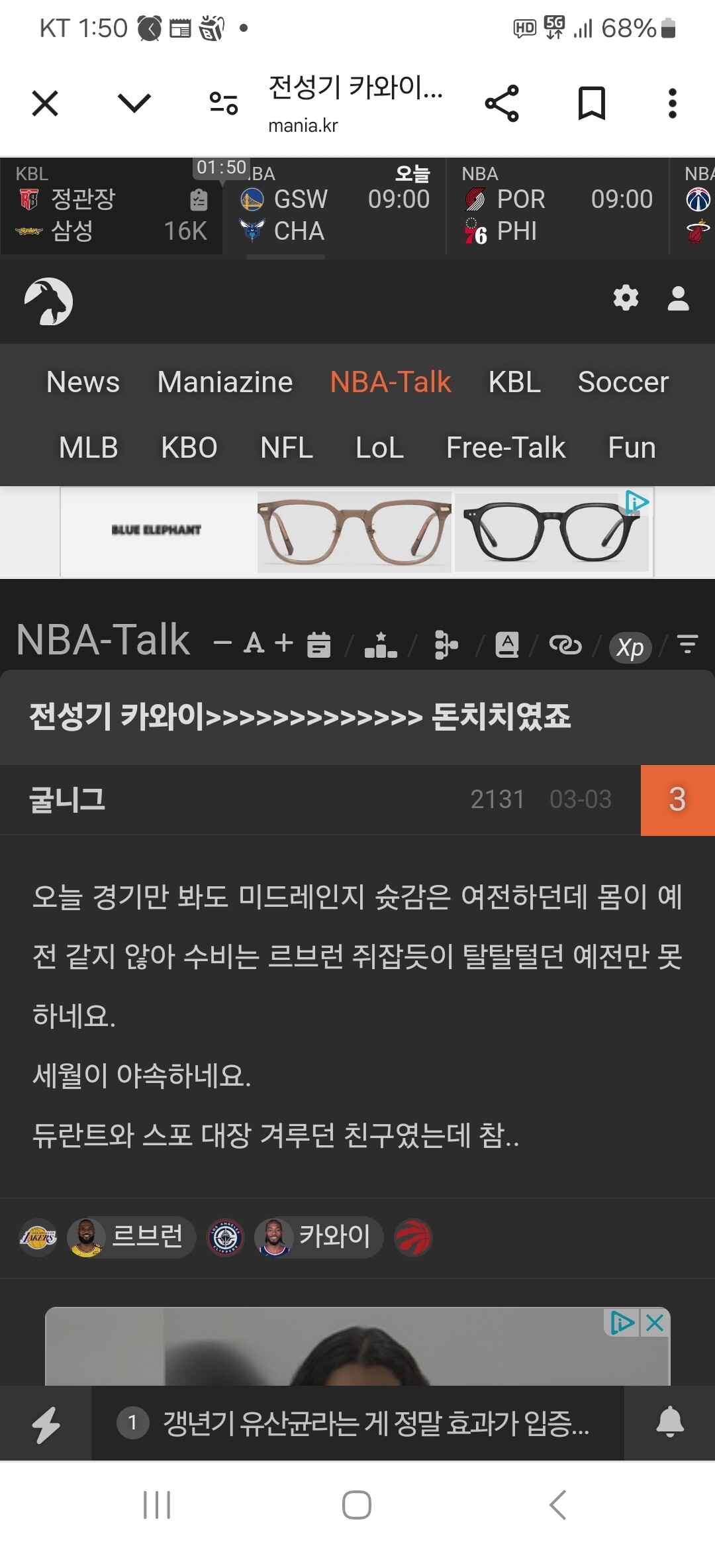Tap the Lakers team logo tag
Screen dimensions: 715x1550
pyautogui.click(x=38, y=1237)
